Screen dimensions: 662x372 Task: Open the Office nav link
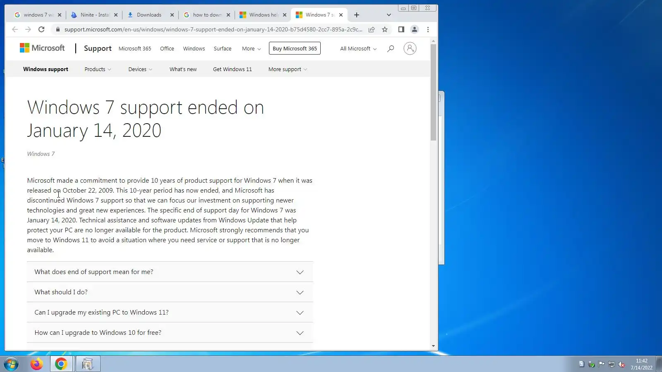coord(167,48)
